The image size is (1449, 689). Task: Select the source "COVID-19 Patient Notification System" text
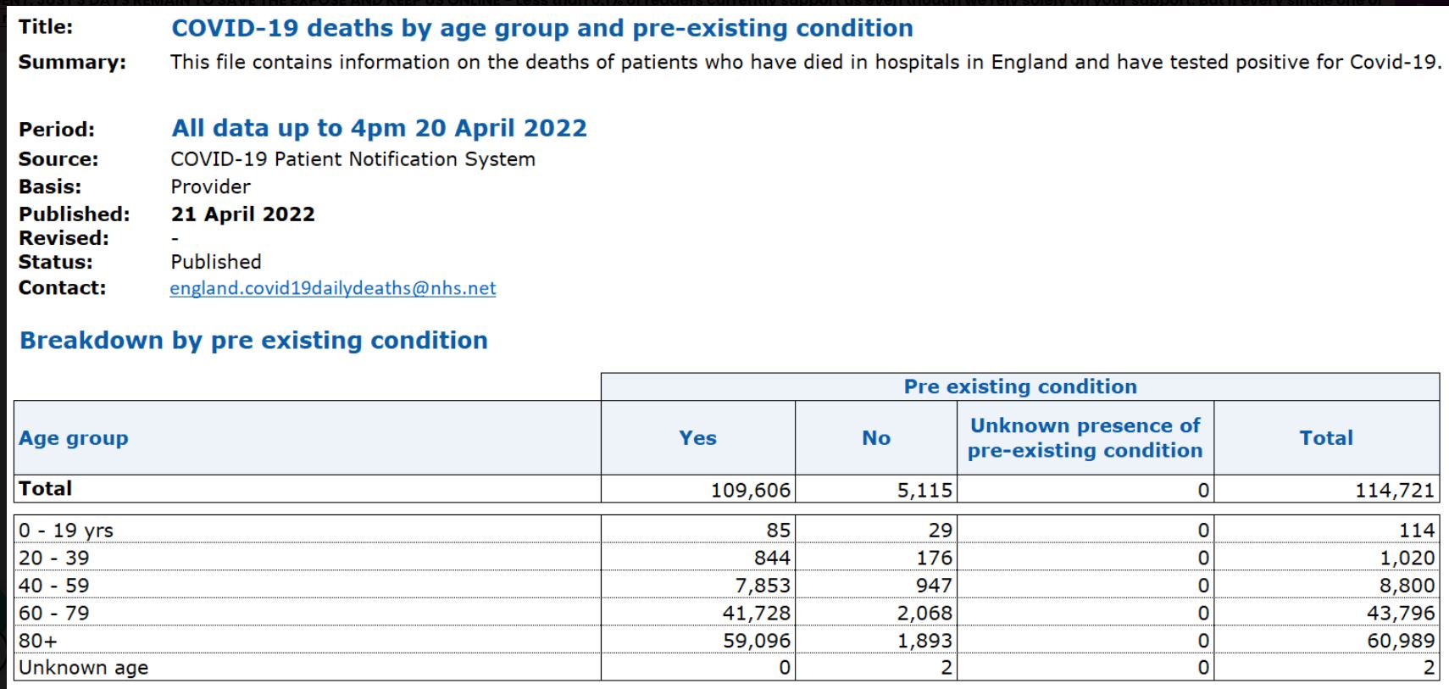click(x=353, y=159)
